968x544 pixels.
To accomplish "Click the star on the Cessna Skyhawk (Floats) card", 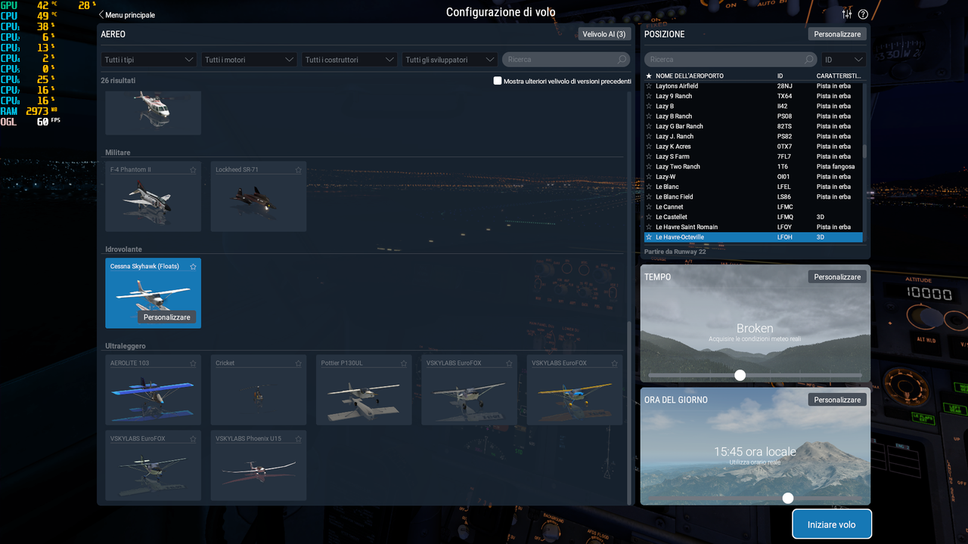I will coord(193,266).
